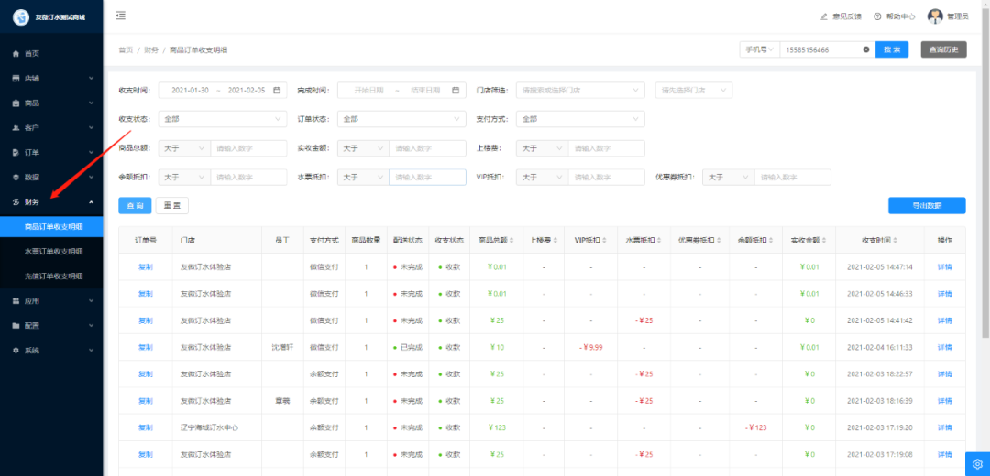Open 详情 for the 2021-02-04 16:11:33 row
Image resolution: width=990 pixels, height=476 pixels.
(x=944, y=347)
